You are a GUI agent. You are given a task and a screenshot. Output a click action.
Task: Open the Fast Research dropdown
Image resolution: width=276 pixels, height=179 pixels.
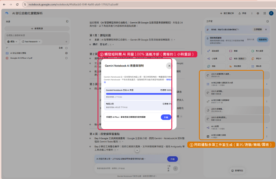31,42
